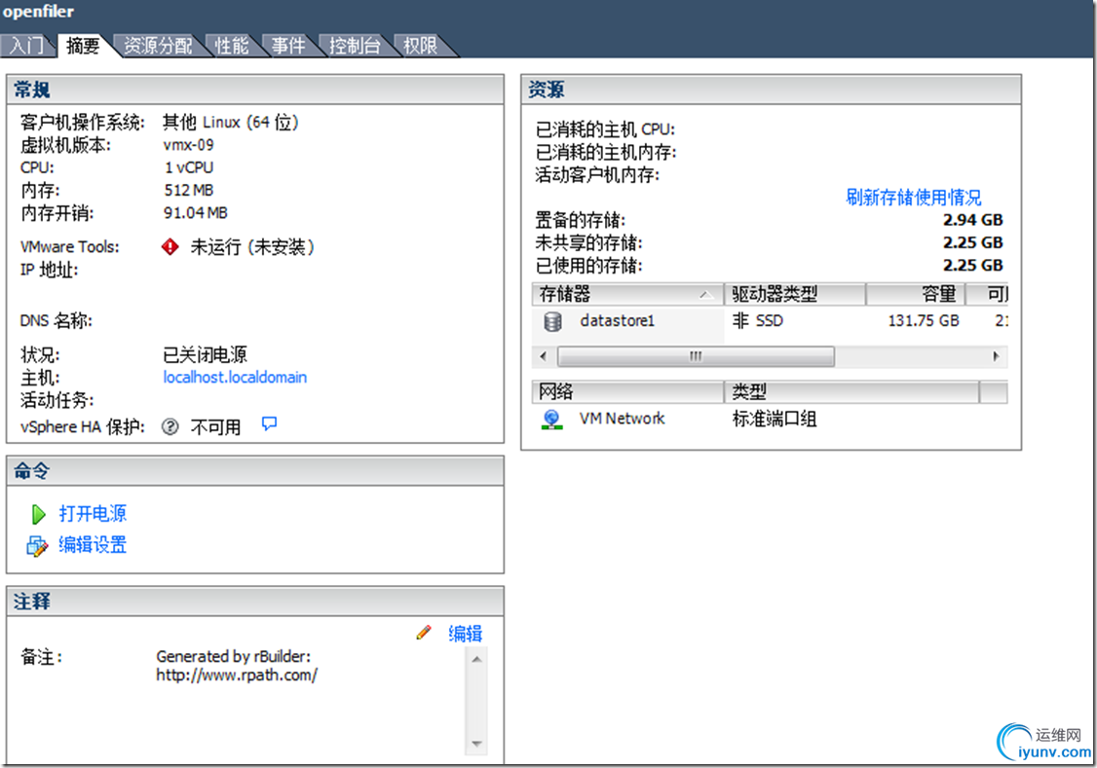
Task: Click the right arrow of the storage scrollbar
Action: click(996, 356)
